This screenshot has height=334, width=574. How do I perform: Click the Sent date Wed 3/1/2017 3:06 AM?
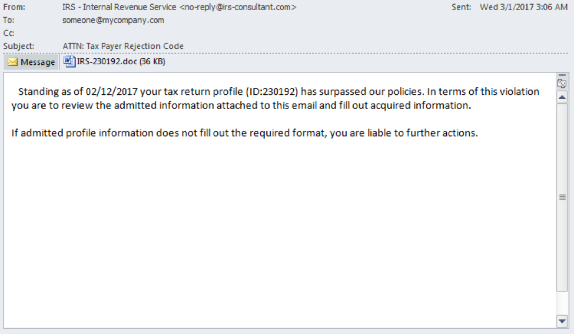(x=523, y=7)
